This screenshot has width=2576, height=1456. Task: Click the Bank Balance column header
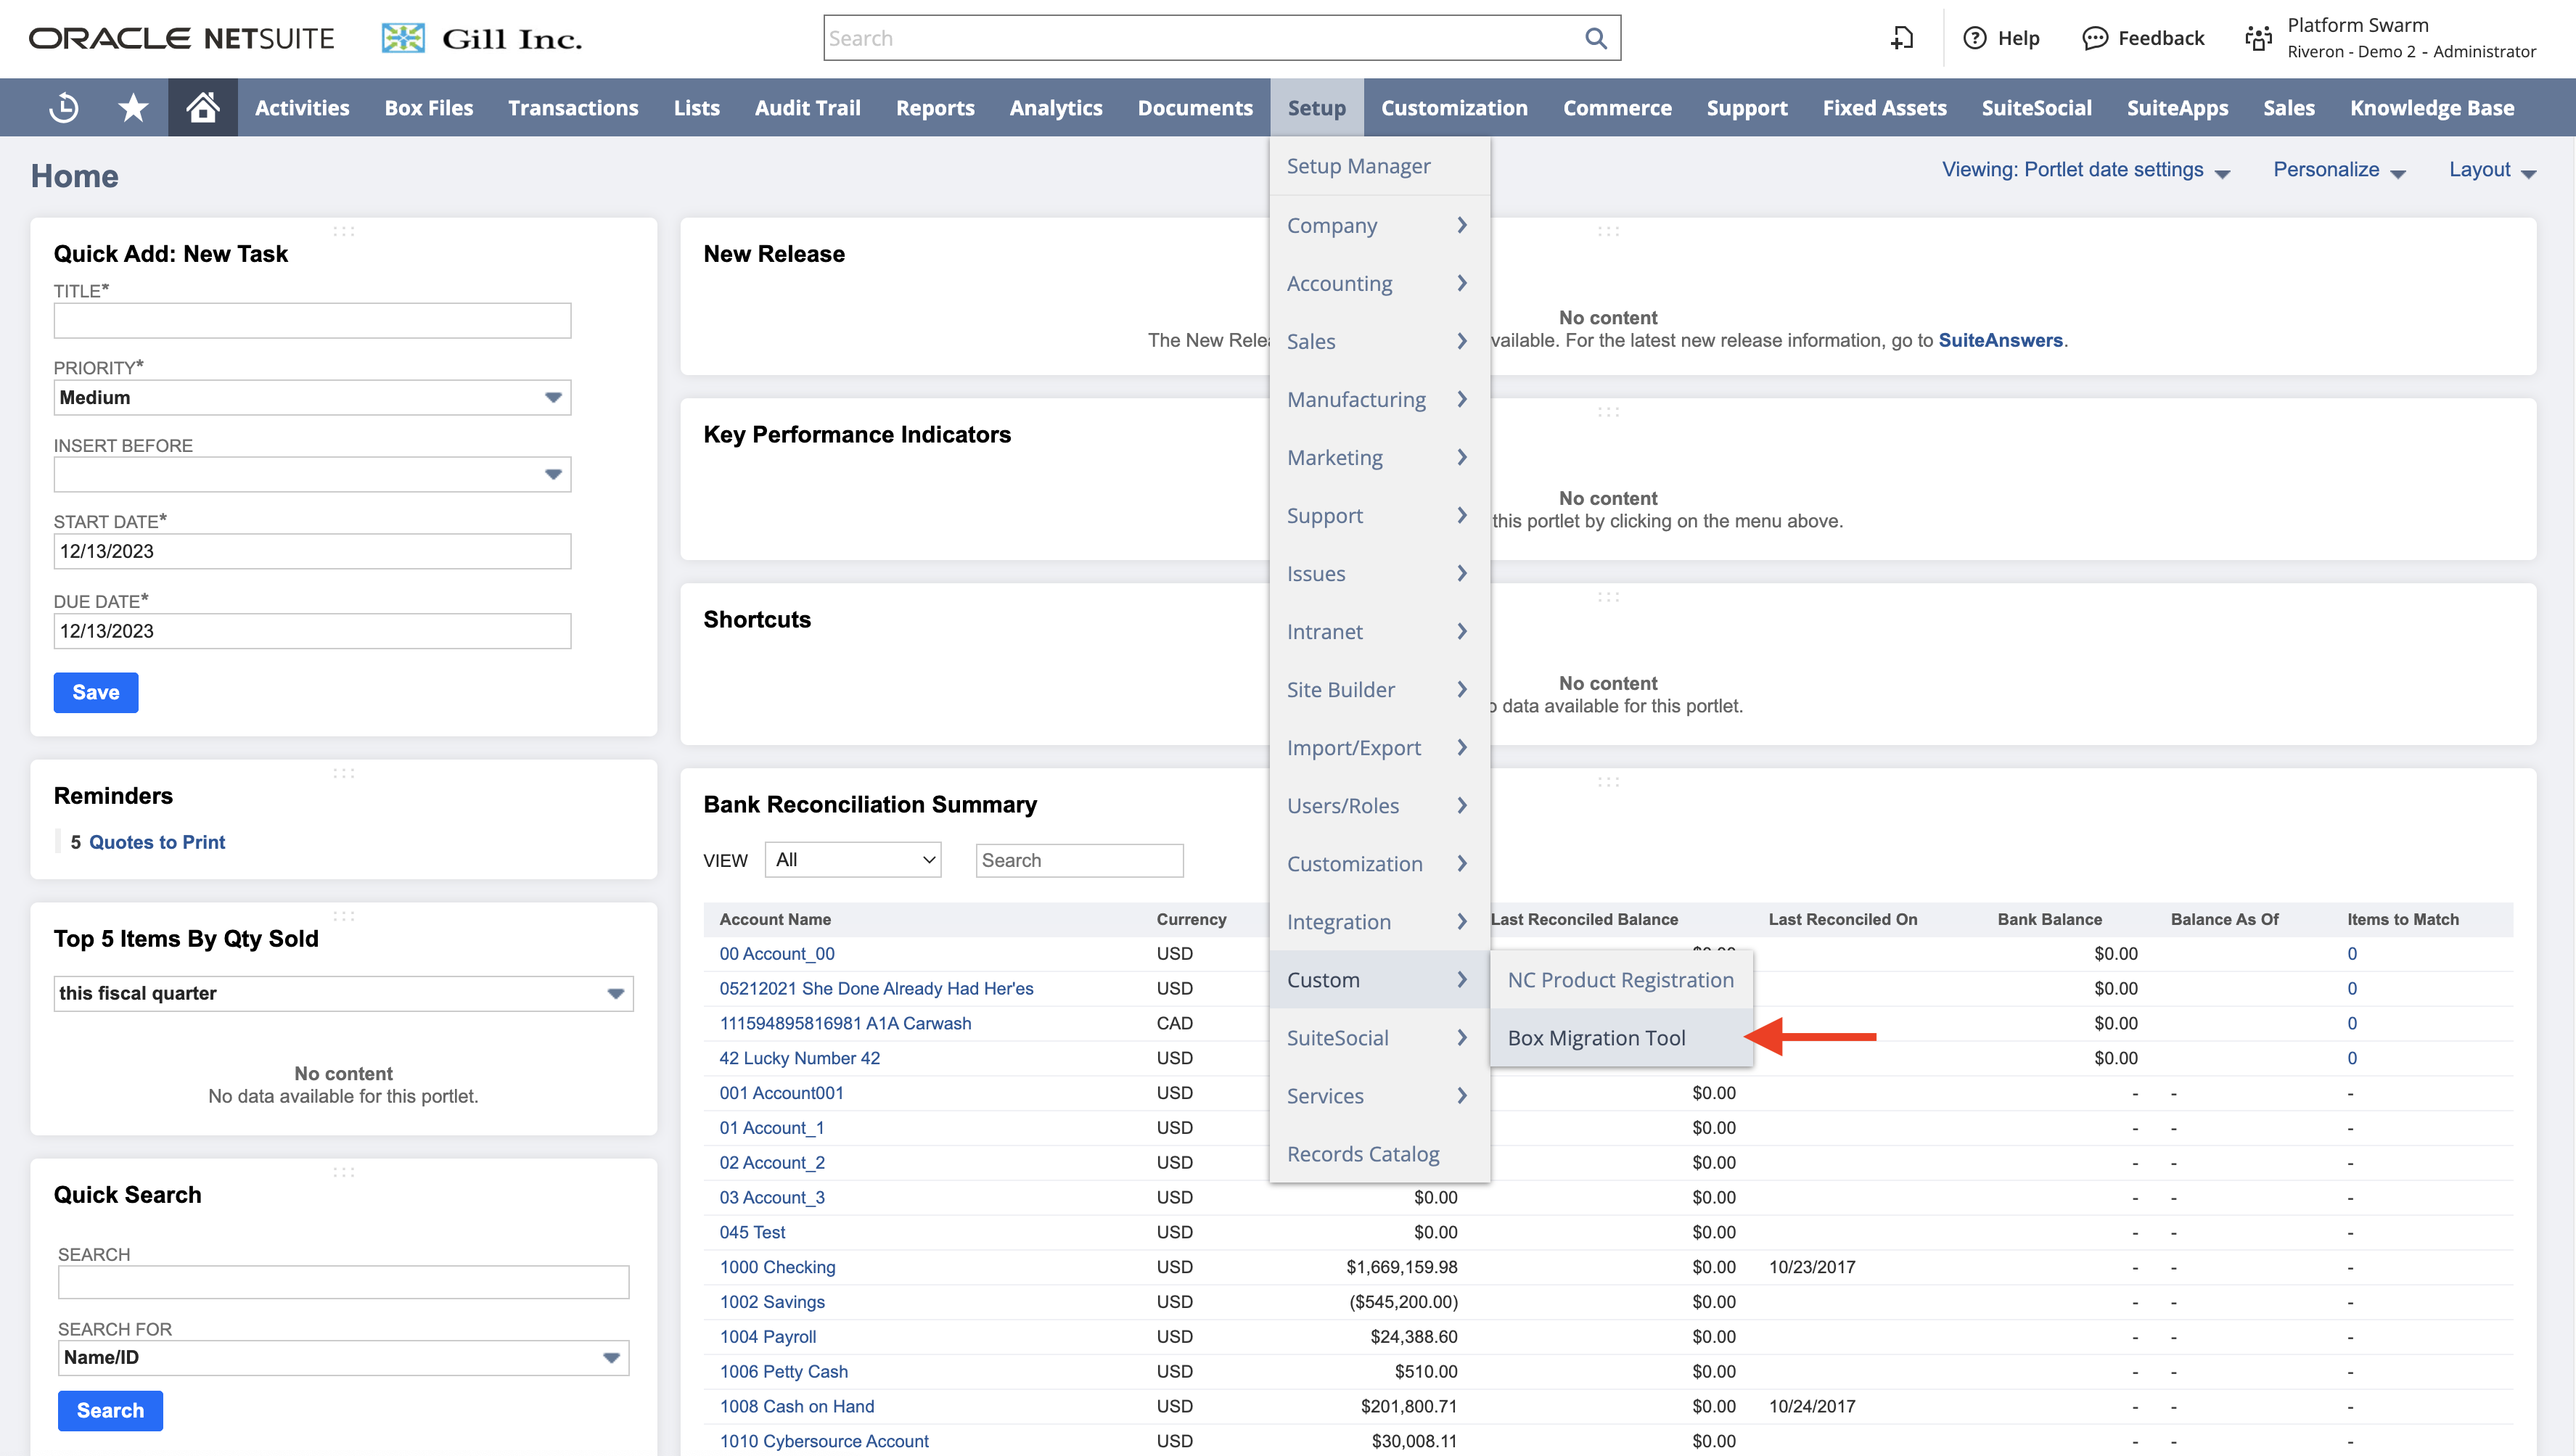(x=2049, y=919)
